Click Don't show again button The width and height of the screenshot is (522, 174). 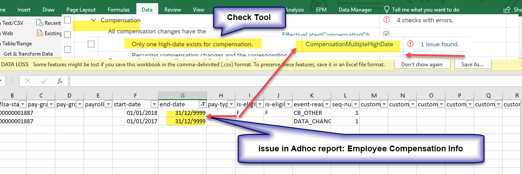[x=422, y=64]
